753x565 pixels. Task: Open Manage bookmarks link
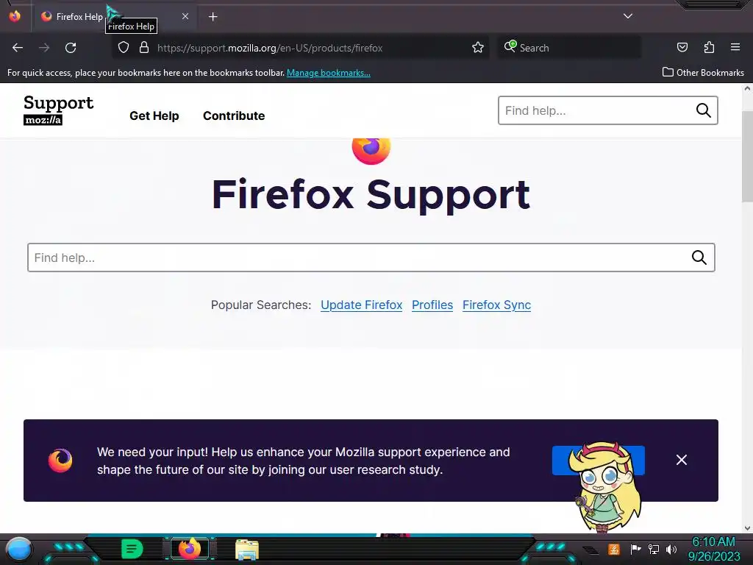tap(329, 73)
